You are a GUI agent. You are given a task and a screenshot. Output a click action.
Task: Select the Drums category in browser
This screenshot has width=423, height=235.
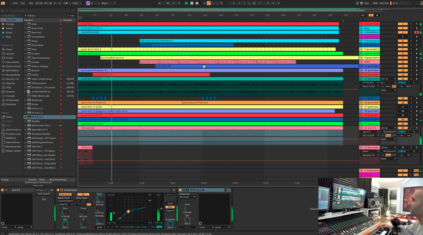point(9,58)
